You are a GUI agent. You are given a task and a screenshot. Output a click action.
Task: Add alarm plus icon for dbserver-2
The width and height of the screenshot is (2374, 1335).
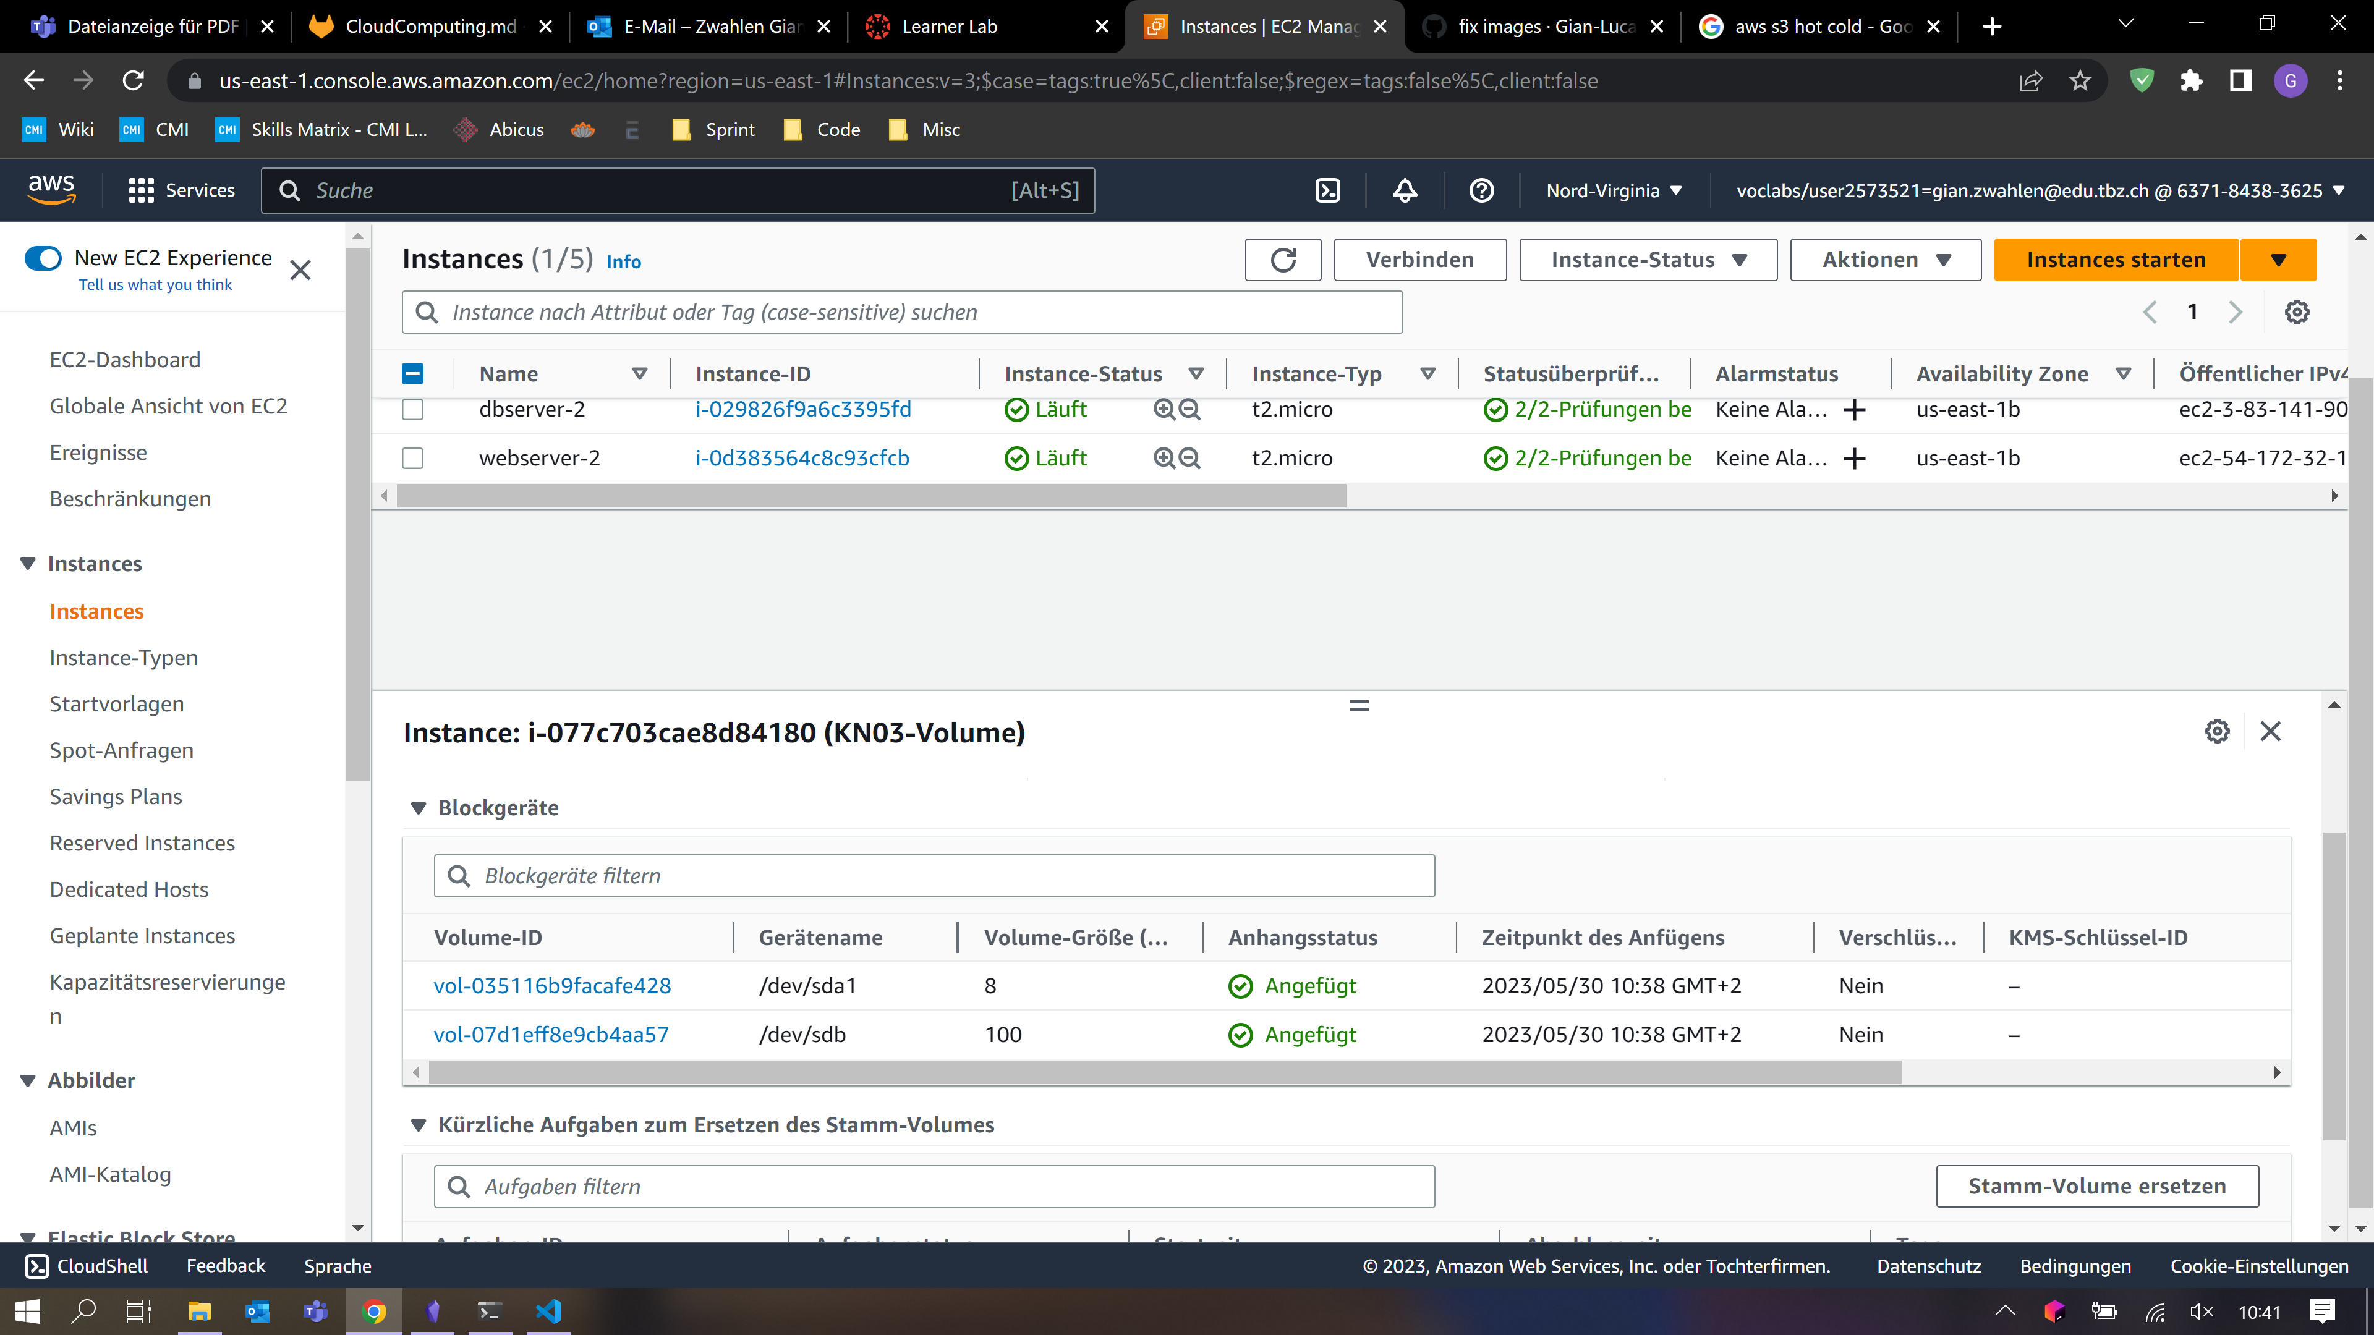[x=1854, y=410]
